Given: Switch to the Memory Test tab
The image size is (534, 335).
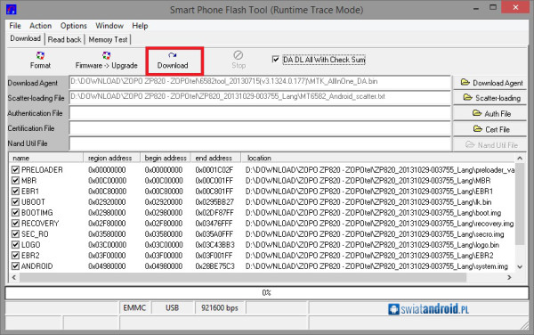Looking at the screenshot, I should point(108,39).
